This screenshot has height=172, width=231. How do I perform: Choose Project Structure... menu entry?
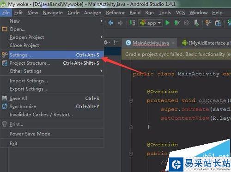pos(52,63)
